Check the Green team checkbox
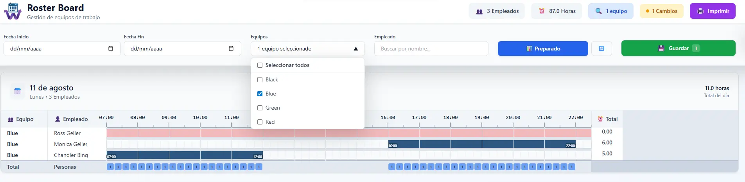 coord(260,108)
